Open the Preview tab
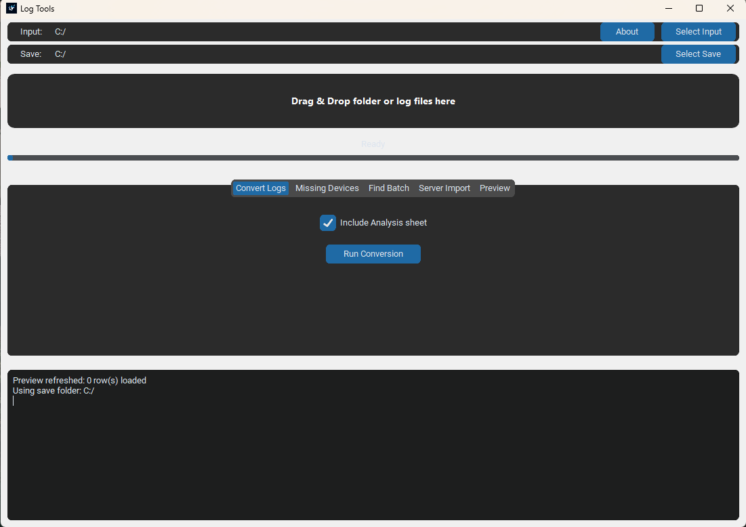746x527 pixels. 495,188
